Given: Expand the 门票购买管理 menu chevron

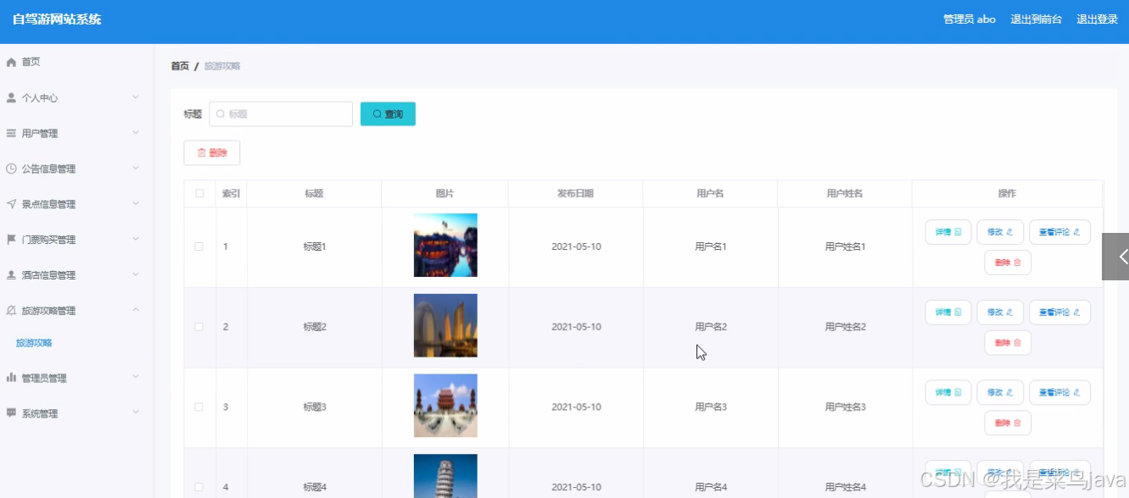Looking at the screenshot, I should pos(136,240).
